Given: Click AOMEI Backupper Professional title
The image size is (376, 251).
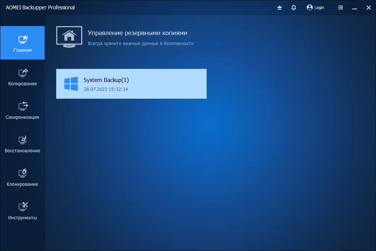Looking at the screenshot, I should [40, 7].
